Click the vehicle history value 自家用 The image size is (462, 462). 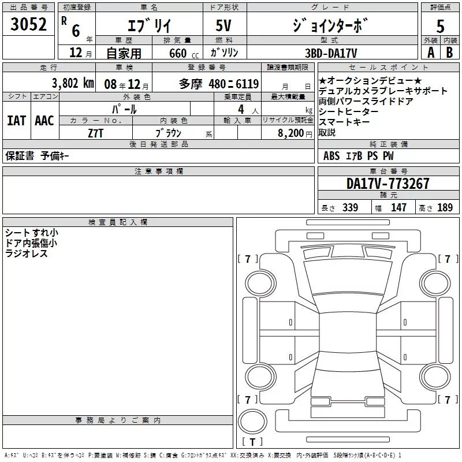(x=124, y=53)
